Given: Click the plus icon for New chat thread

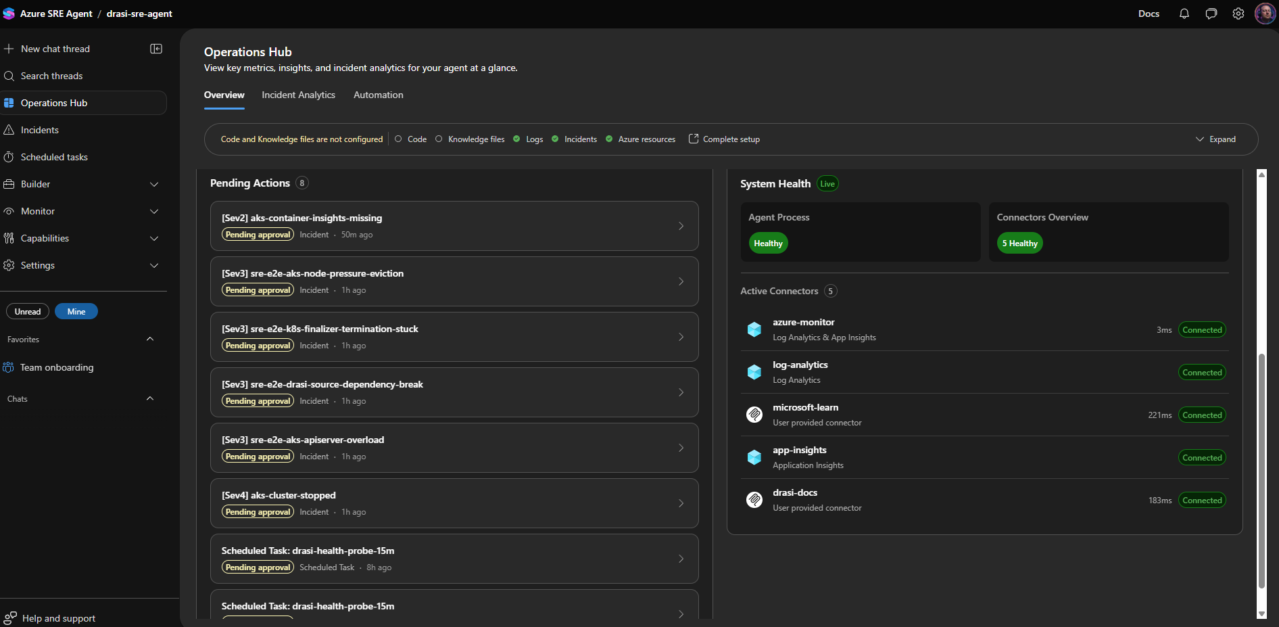Looking at the screenshot, I should click(x=9, y=49).
